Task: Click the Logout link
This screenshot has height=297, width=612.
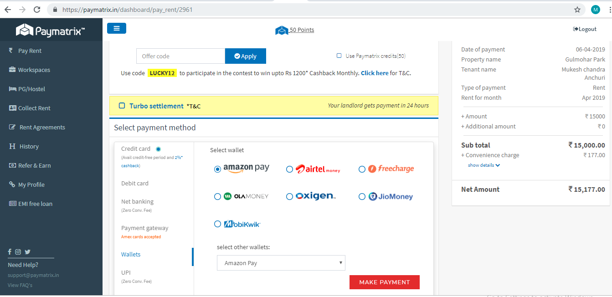Action: 585,29
